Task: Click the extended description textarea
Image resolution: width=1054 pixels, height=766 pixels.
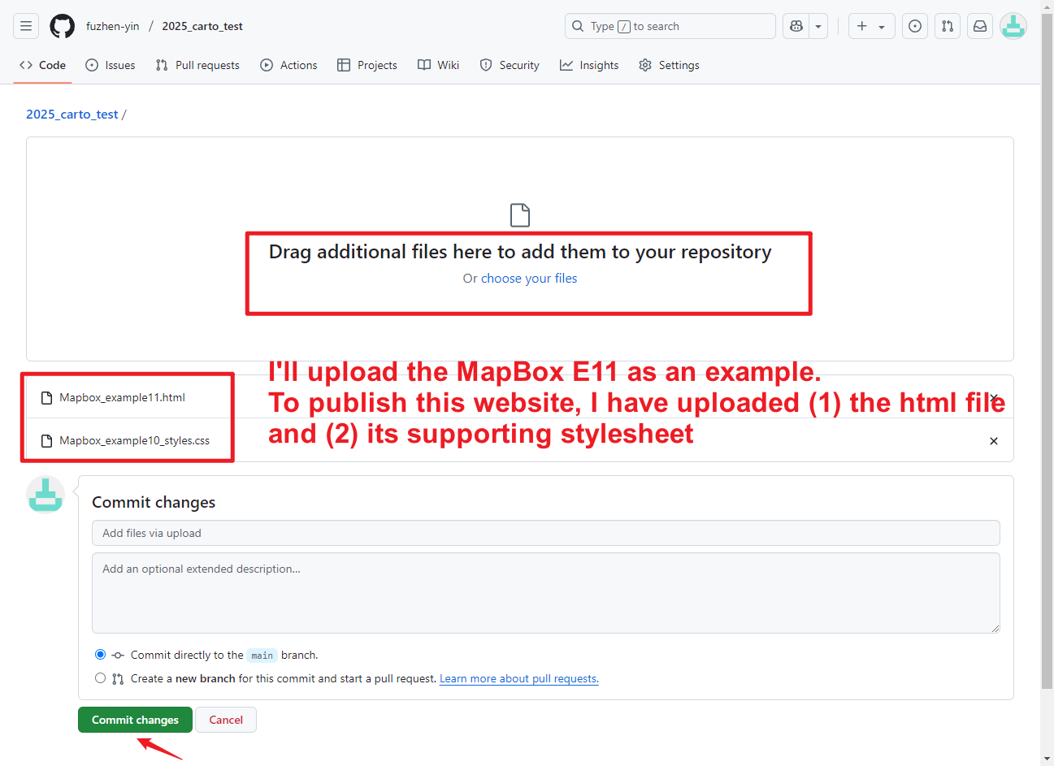Action: coord(546,593)
